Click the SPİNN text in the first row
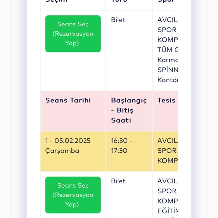The image size is (218, 218). pyautogui.click(x=168, y=70)
